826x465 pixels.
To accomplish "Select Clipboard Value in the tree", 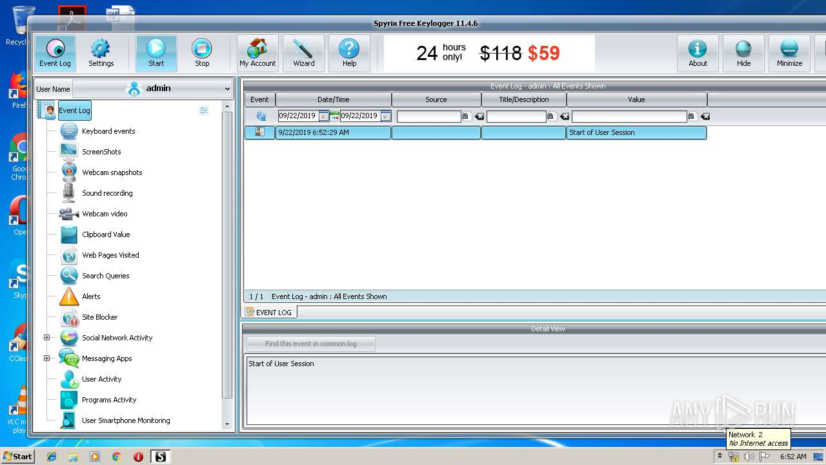I will (x=106, y=234).
